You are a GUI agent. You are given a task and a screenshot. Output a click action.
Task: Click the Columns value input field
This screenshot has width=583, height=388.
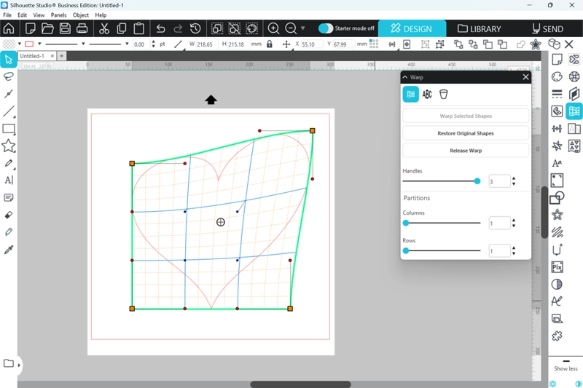pos(499,223)
